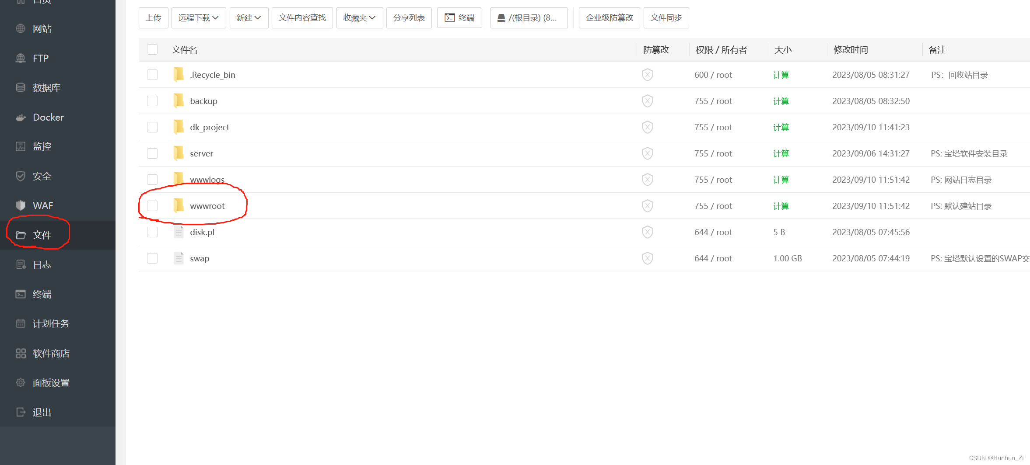Check the checkbox next to wwwroot folder
The height and width of the screenshot is (465, 1030).
(152, 205)
